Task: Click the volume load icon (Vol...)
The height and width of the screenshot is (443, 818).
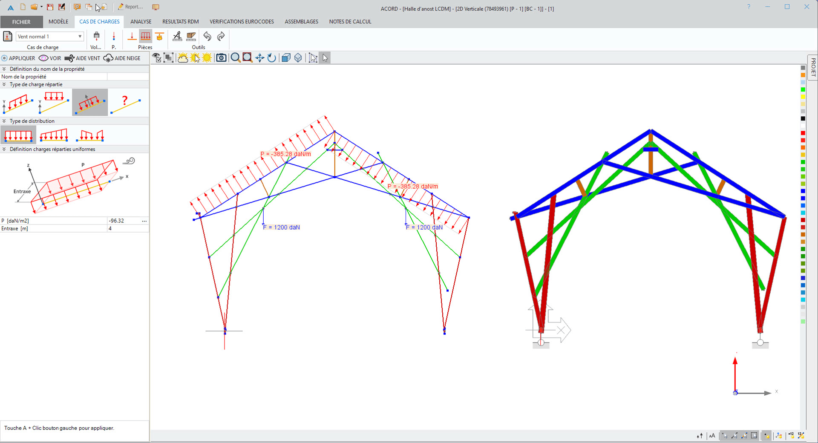Action: (x=96, y=37)
